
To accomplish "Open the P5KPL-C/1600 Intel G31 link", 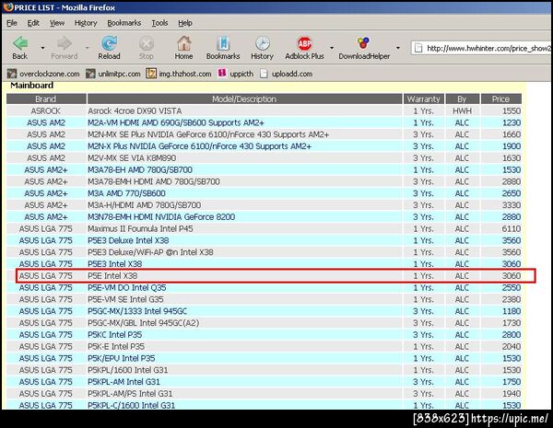I will click(132, 405).
